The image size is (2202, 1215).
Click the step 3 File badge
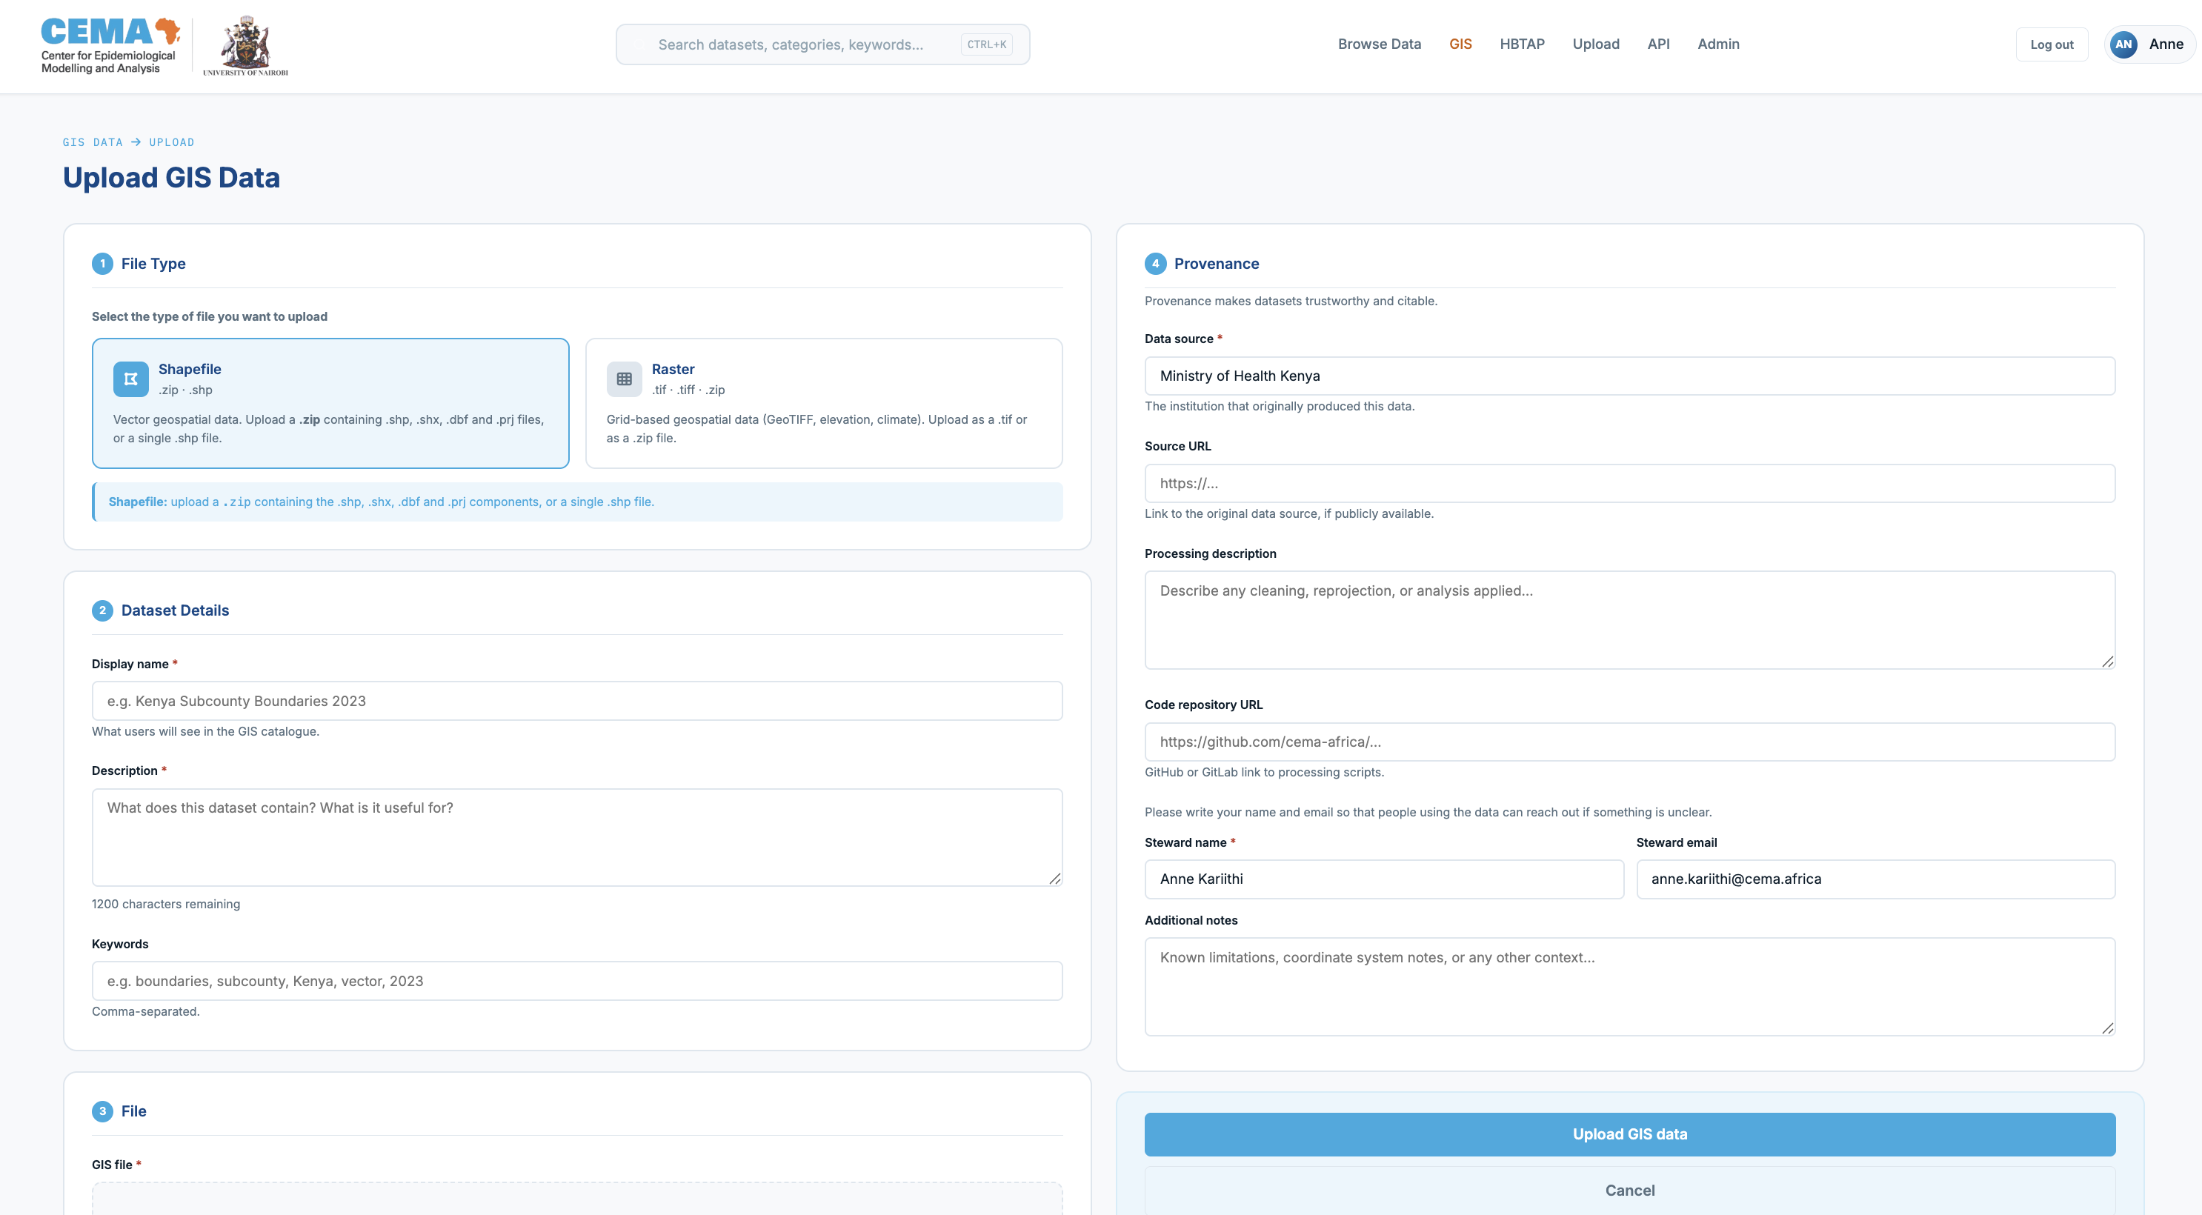click(102, 1111)
